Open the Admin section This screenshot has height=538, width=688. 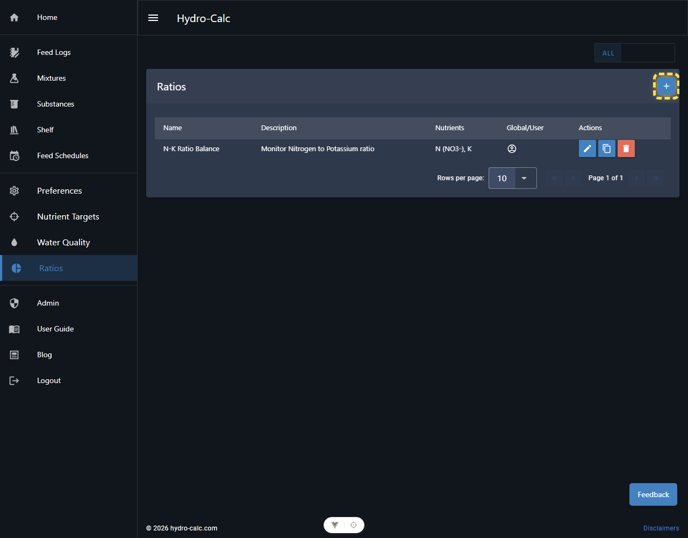pyautogui.click(x=69, y=303)
